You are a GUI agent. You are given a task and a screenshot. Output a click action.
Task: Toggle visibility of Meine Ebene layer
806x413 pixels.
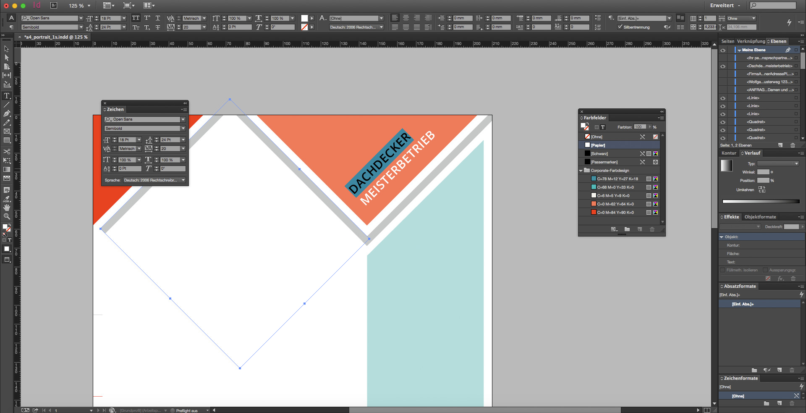tap(723, 50)
